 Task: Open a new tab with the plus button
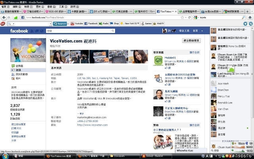point(247,12)
